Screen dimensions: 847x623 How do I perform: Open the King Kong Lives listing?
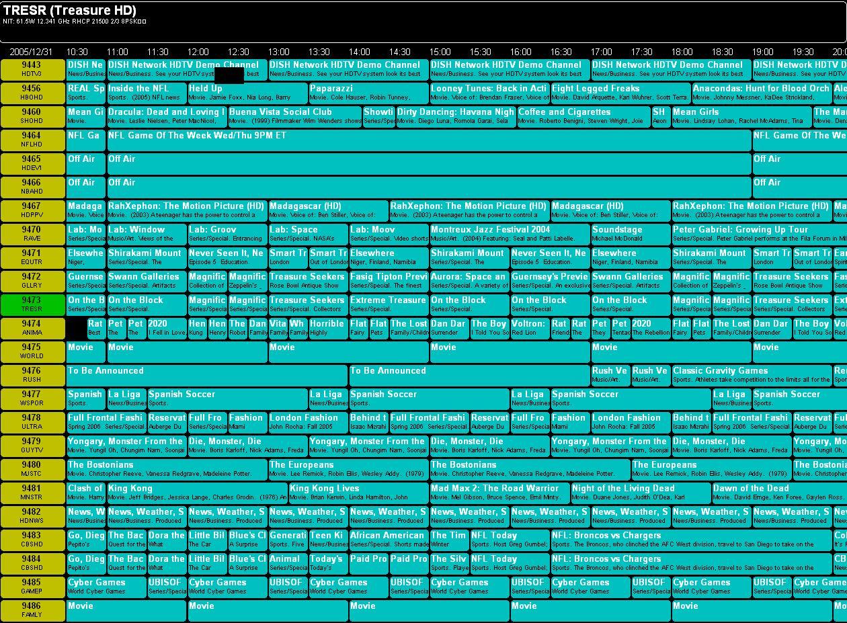click(358, 493)
